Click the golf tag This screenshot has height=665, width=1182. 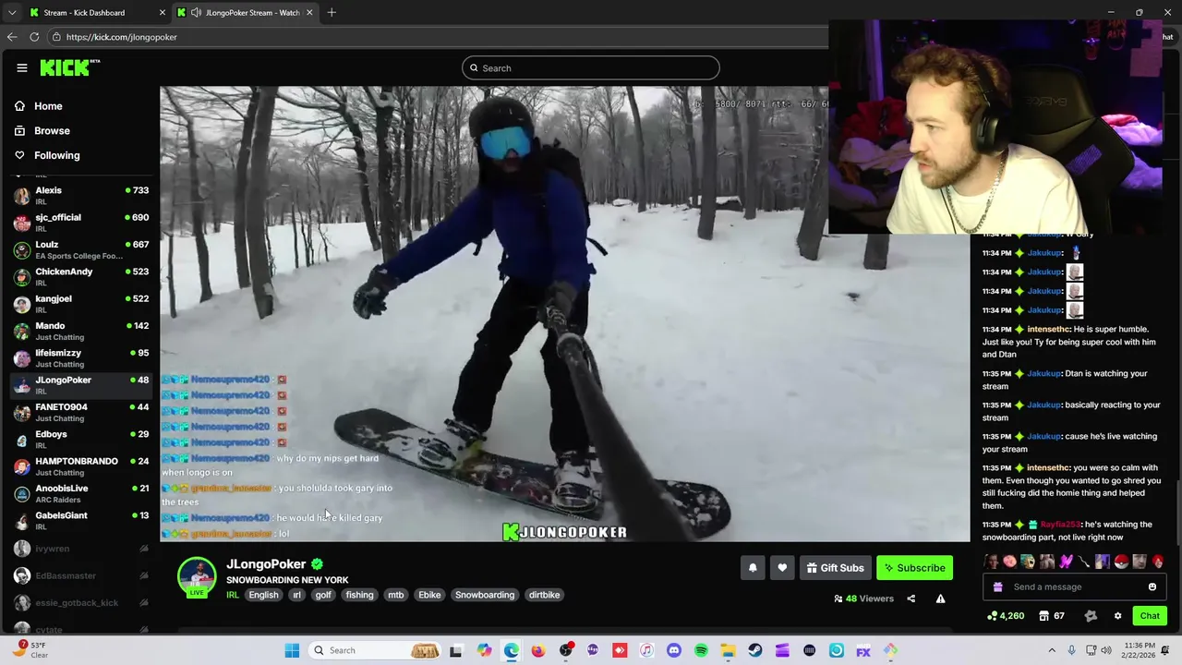pos(323,595)
